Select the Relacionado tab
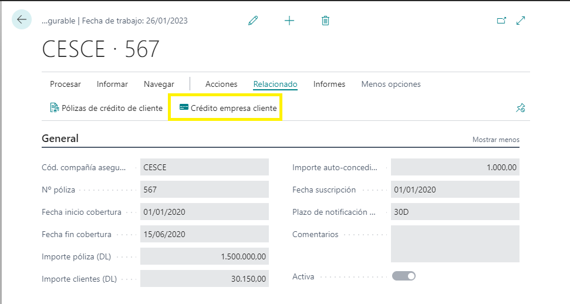570x304 pixels. [275, 84]
